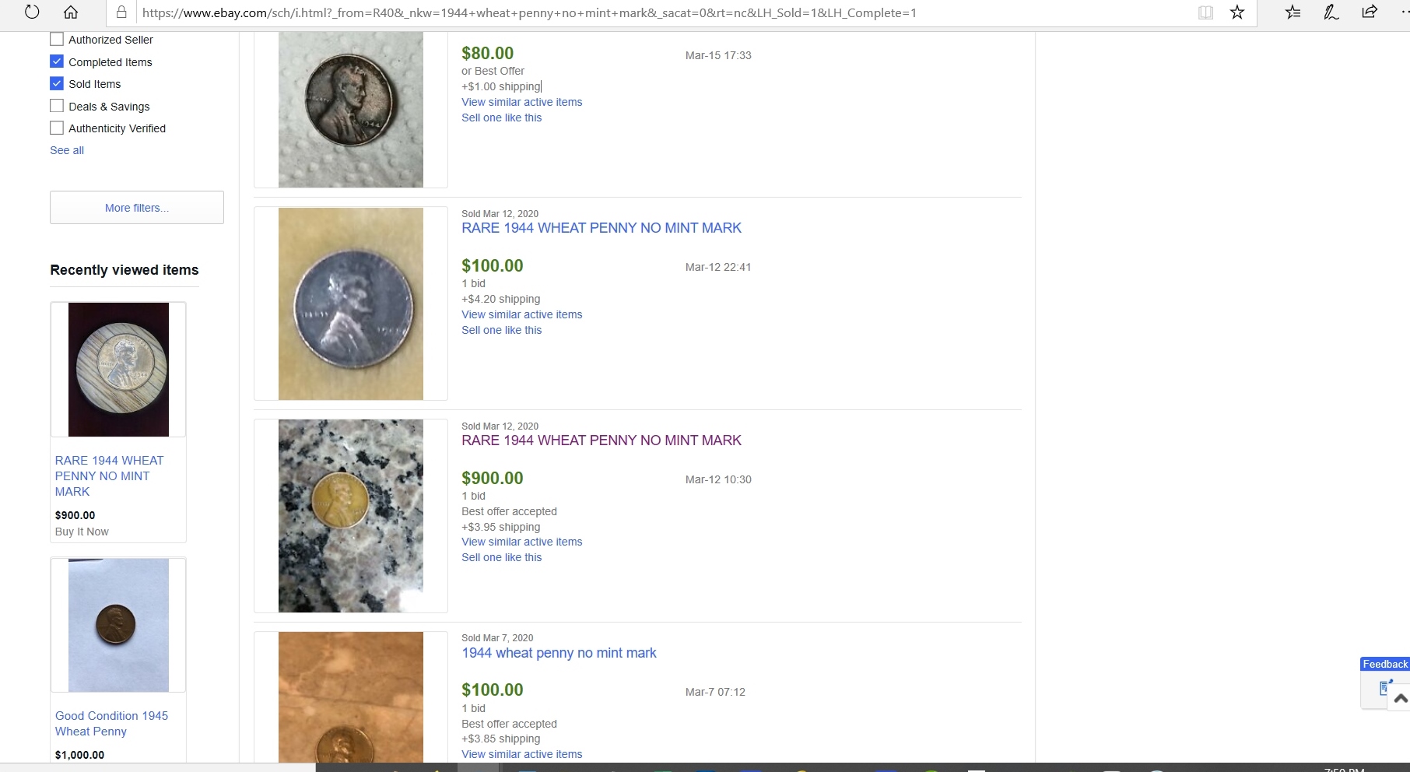Open reading view icon in address bar
1410x772 pixels.
point(1205,12)
